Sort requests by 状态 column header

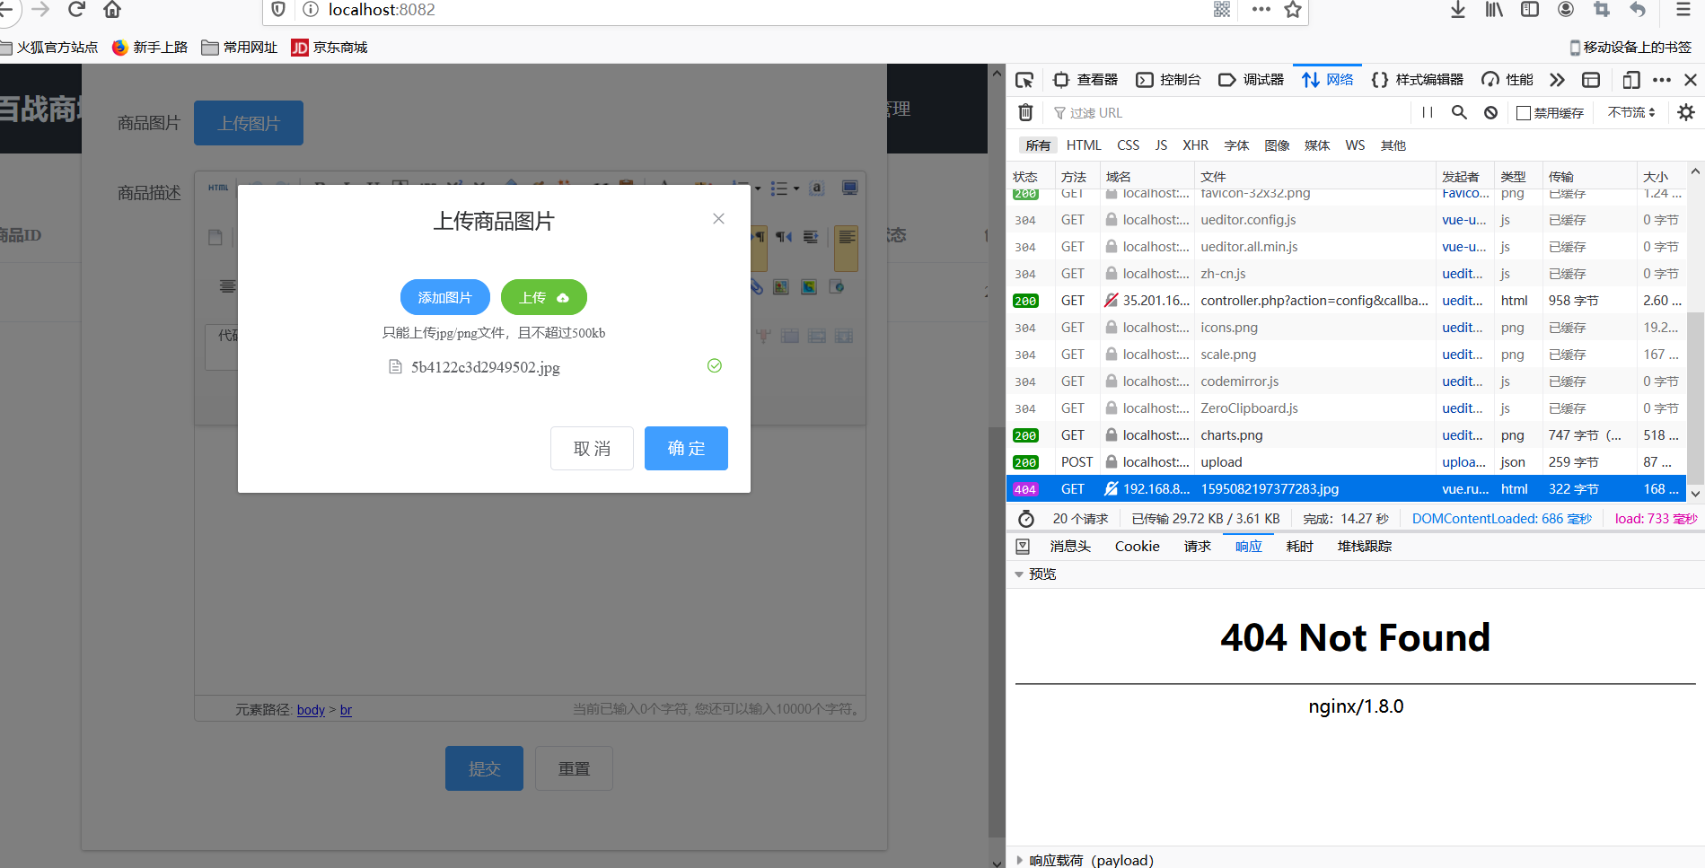1030,176
